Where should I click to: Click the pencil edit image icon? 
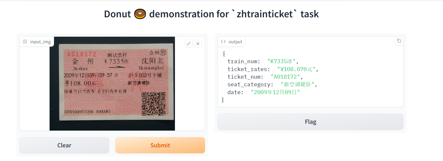point(189,44)
